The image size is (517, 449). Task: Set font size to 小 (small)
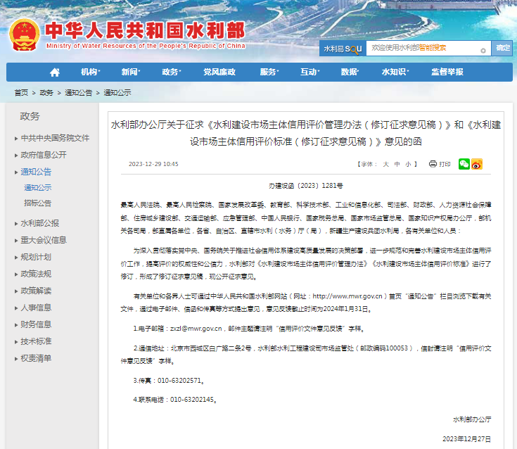(x=407, y=164)
